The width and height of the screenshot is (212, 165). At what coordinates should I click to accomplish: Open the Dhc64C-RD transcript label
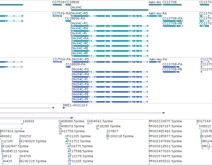79,13
